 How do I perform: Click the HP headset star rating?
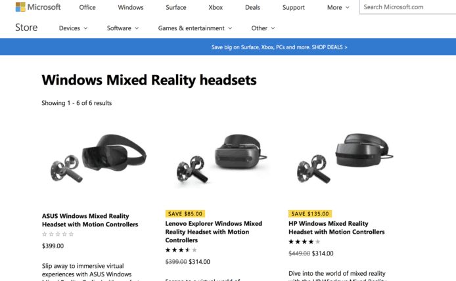(x=304, y=242)
